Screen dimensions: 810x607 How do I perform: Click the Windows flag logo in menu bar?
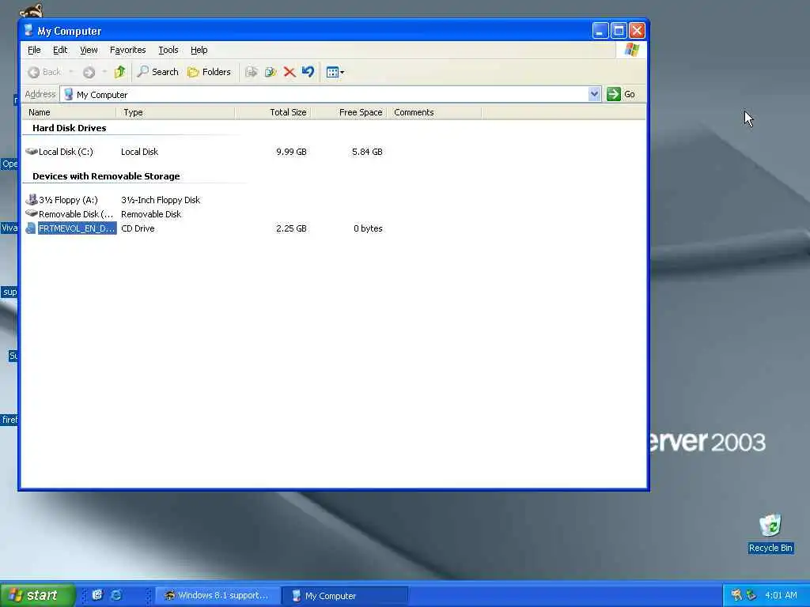click(631, 50)
